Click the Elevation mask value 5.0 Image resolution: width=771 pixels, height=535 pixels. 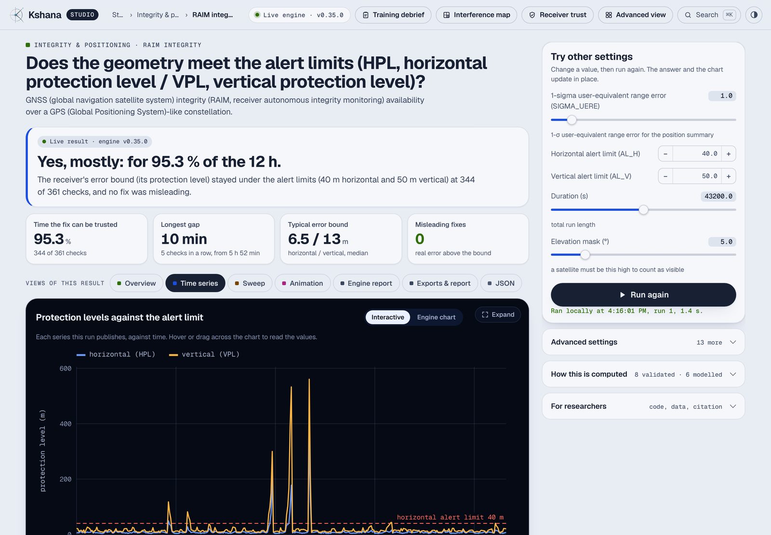(722, 242)
